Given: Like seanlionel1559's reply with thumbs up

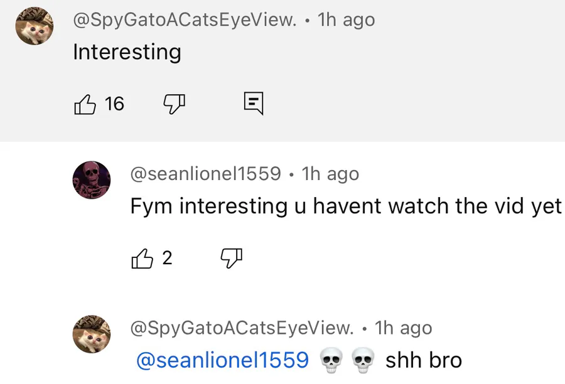Looking at the screenshot, I should (x=143, y=258).
